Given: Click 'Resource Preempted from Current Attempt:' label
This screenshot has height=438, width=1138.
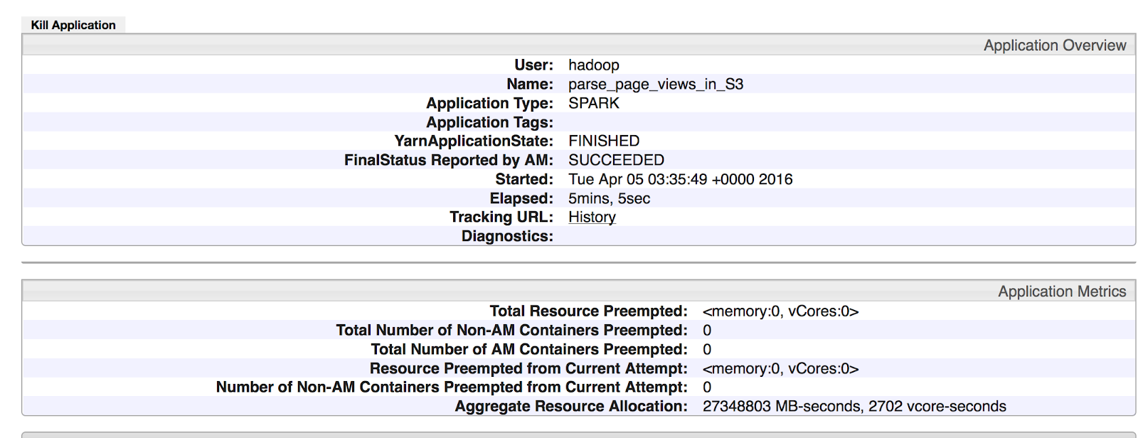Looking at the screenshot, I should click(528, 368).
